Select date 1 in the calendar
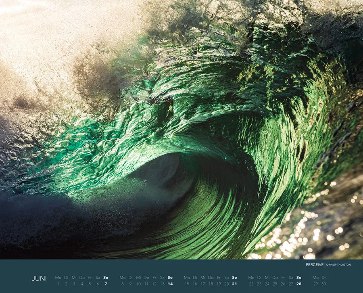Image resolution: width=363 pixels, height=293 pixels. click(58, 284)
